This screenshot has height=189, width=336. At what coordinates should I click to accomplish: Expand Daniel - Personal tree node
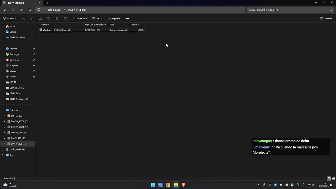(3, 38)
